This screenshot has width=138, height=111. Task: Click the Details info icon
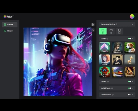pos(108,82)
